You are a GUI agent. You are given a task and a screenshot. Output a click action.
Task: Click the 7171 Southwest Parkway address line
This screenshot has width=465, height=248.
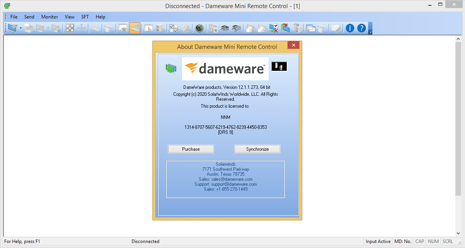tap(226, 169)
